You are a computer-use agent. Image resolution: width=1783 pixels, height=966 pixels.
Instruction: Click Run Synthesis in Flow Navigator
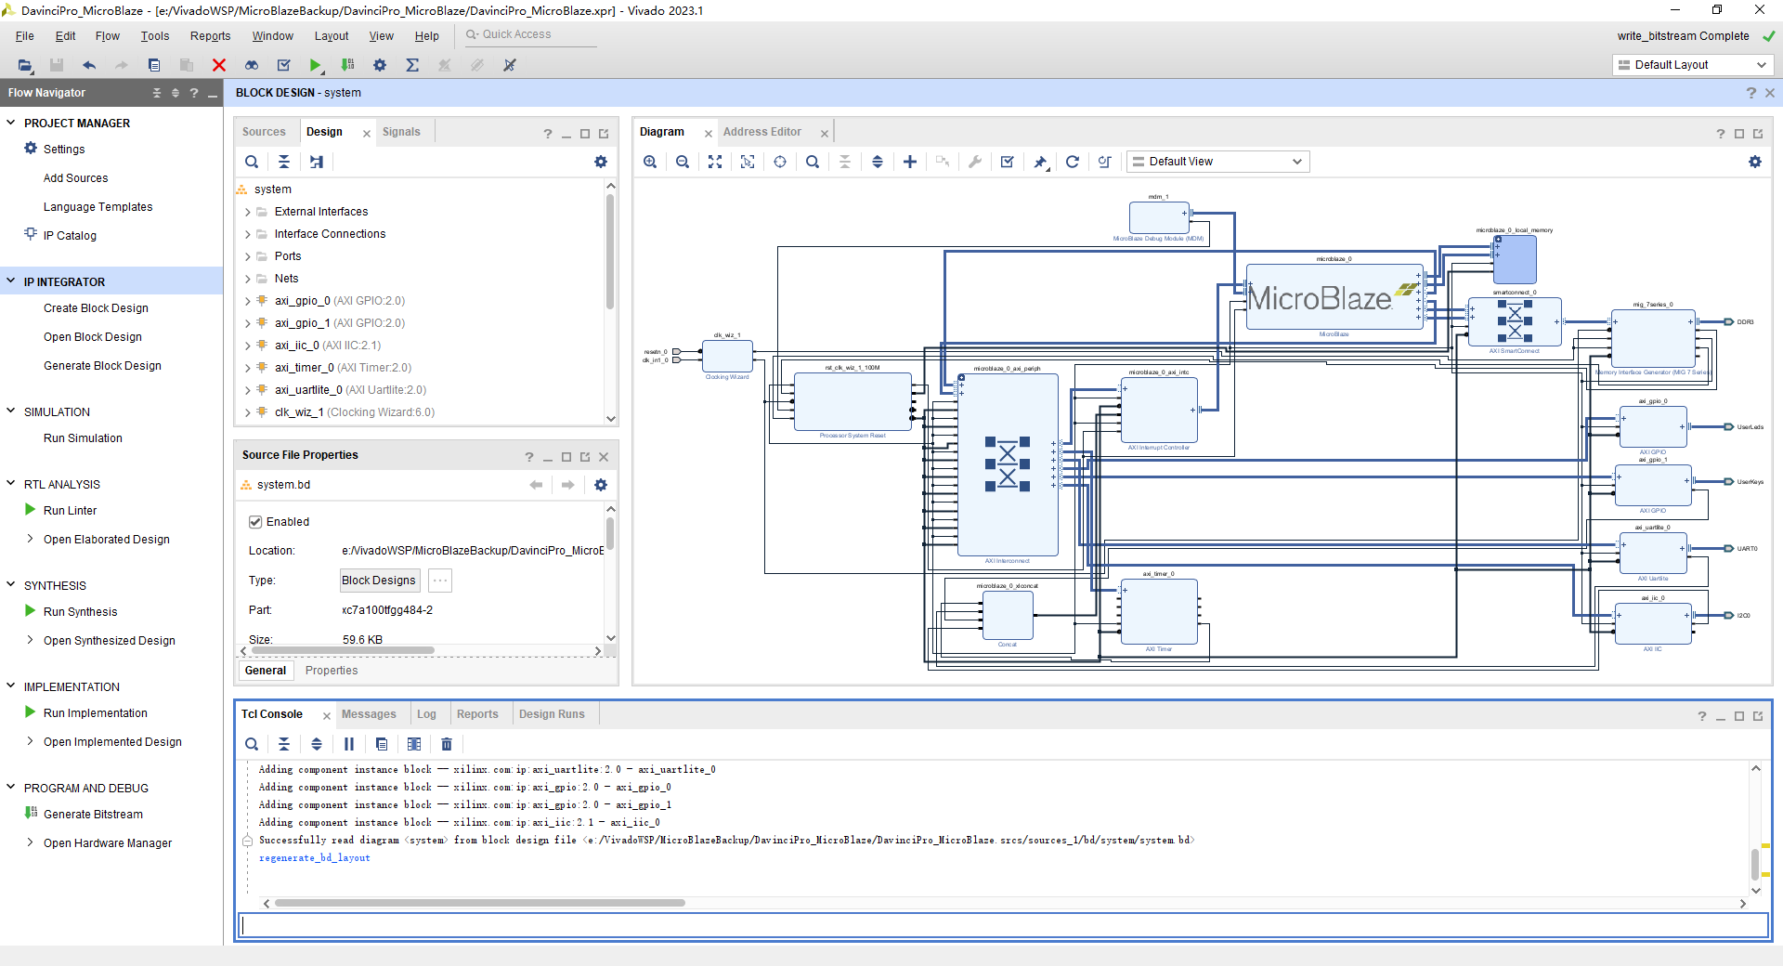click(80, 612)
